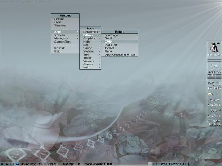222x166 pixels.
Task: Launch JabRef from the Editors menu
Action: 120,48
